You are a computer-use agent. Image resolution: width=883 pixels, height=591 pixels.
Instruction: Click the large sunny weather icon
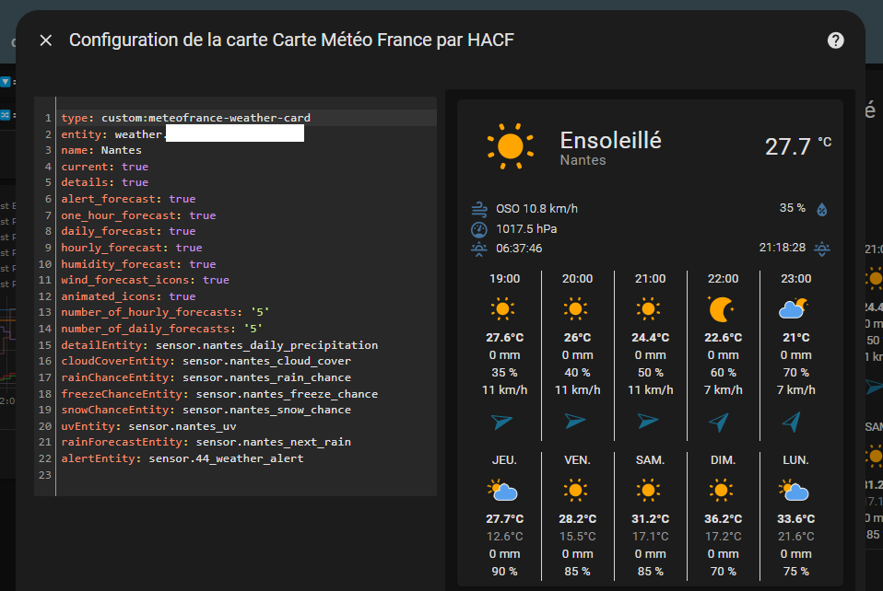click(511, 146)
